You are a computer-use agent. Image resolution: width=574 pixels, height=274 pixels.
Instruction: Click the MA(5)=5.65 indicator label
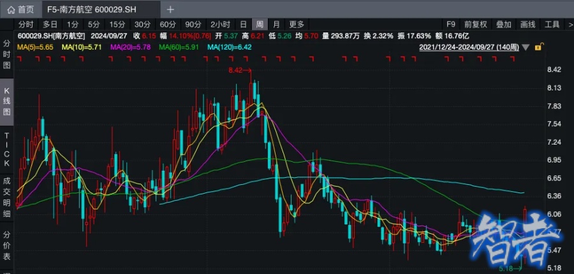pos(35,47)
